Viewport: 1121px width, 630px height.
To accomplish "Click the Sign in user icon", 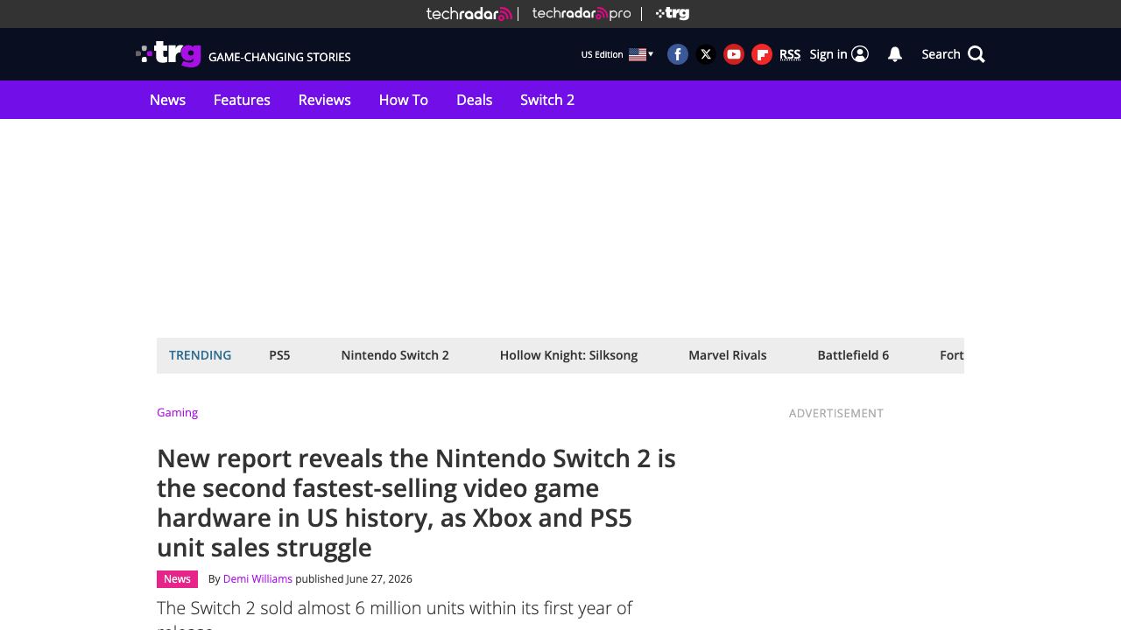I will coord(860,54).
